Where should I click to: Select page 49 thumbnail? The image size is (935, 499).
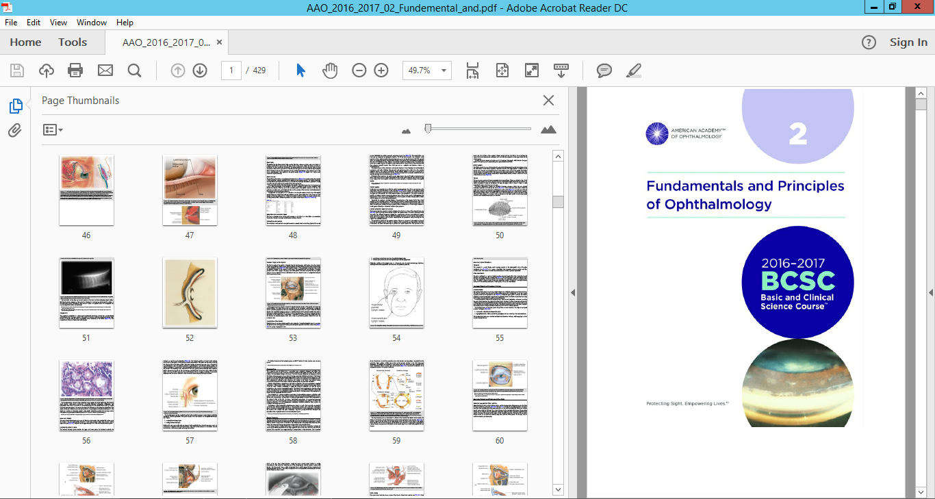[396, 190]
